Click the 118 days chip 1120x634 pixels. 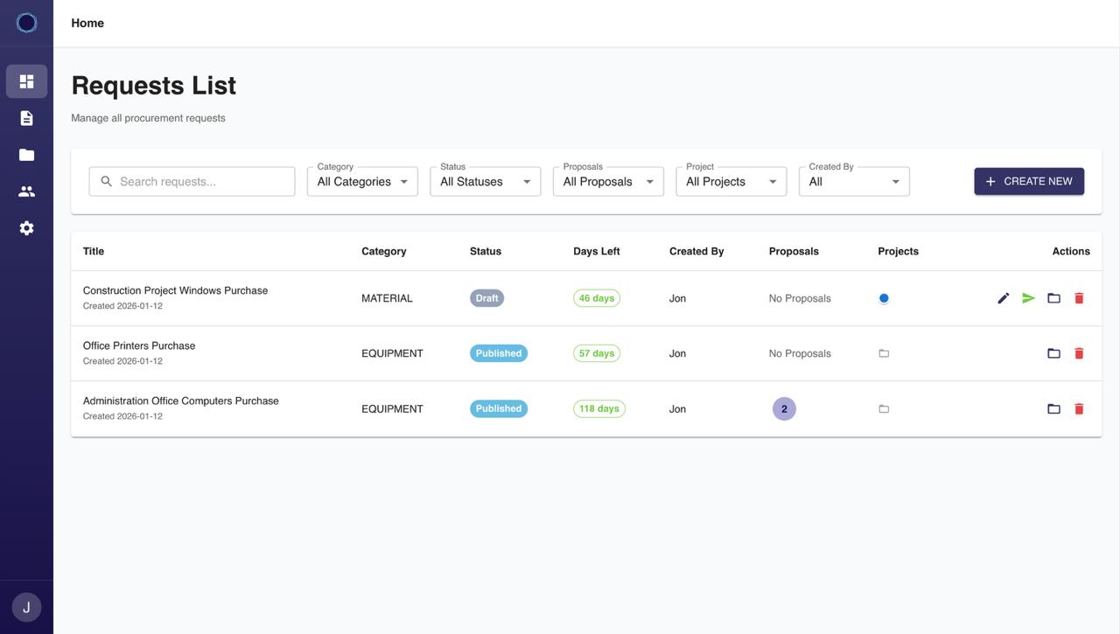(x=599, y=408)
